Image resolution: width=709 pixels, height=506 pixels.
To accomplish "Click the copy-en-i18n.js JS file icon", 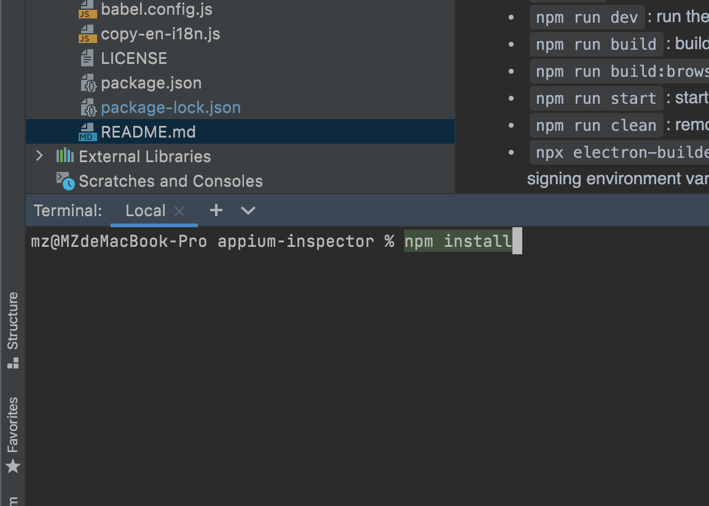I will (87, 34).
